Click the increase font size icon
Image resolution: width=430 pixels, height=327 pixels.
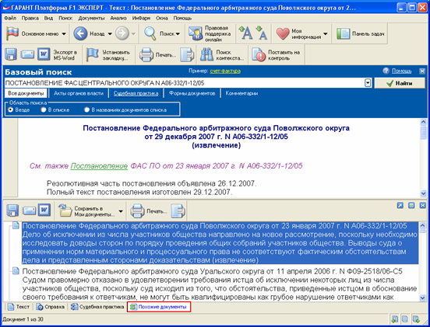[245, 33]
